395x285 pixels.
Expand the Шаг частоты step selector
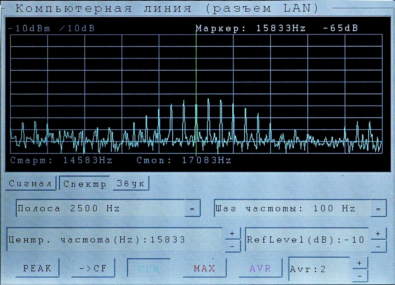pyautogui.click(x=378, y=209)
